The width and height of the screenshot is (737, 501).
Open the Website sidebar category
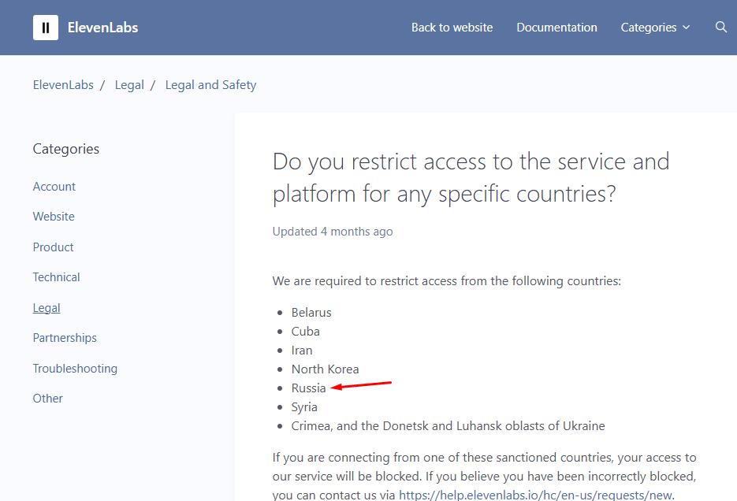click(54, 217)
